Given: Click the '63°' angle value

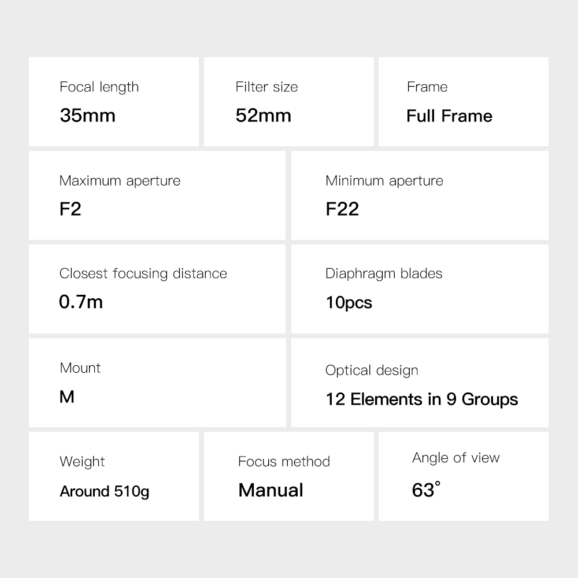Looking at the screenshot, I should click(x=426, y=490).
